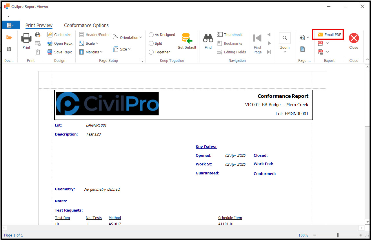
Task: Expand the page color dropdown arrow
Action: pos(308,37)
